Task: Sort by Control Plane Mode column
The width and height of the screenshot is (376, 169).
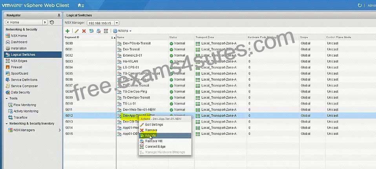Action: click(x=350, y=37)
